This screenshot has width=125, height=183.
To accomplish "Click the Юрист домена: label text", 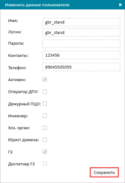I will tap(23, 140).
